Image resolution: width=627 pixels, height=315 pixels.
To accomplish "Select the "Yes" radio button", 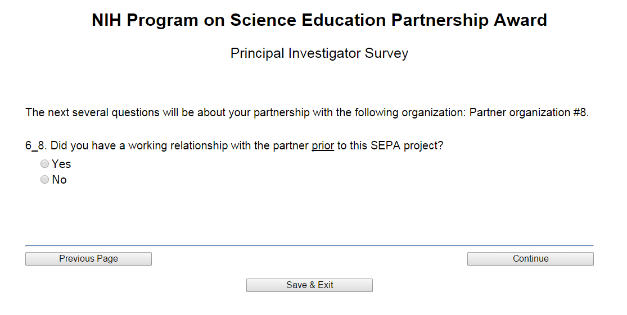I will 45,165.
